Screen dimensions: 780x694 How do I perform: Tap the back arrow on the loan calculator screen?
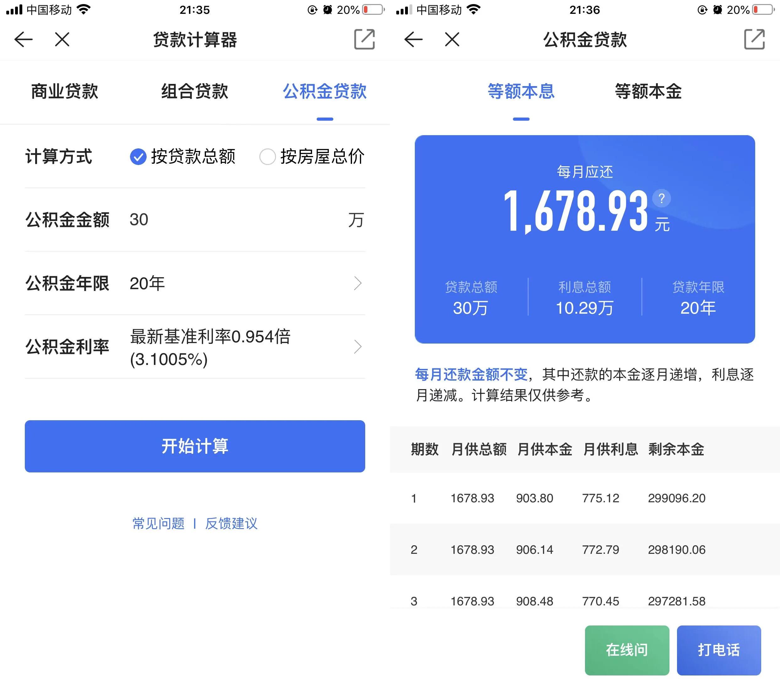pos(24,39)
